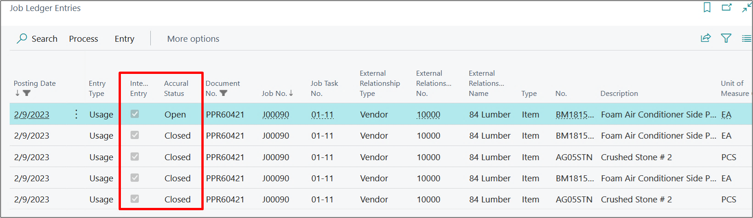This screenshot has height=218, width=753.
Task: Open the Entry menu
Action: click(124, 39)
